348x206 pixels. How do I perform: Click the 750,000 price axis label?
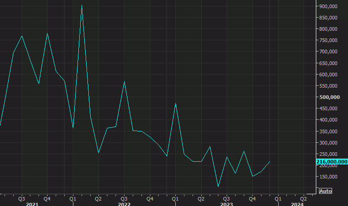click(328, 40)
